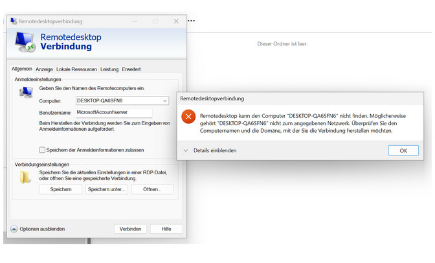This screenshot has width=435, height=263.
Task: Click the three-dot menu in background window
Action: (x=191, y=21)
